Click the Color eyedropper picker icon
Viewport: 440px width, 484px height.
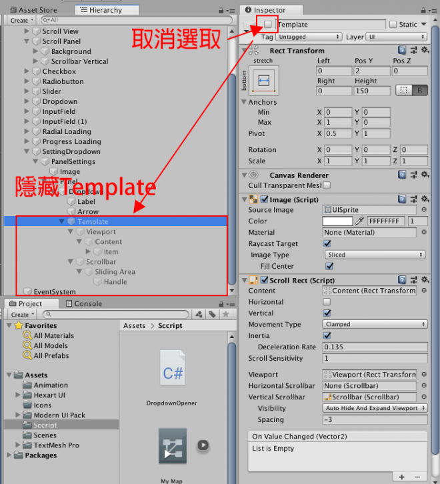click(360, 221)
